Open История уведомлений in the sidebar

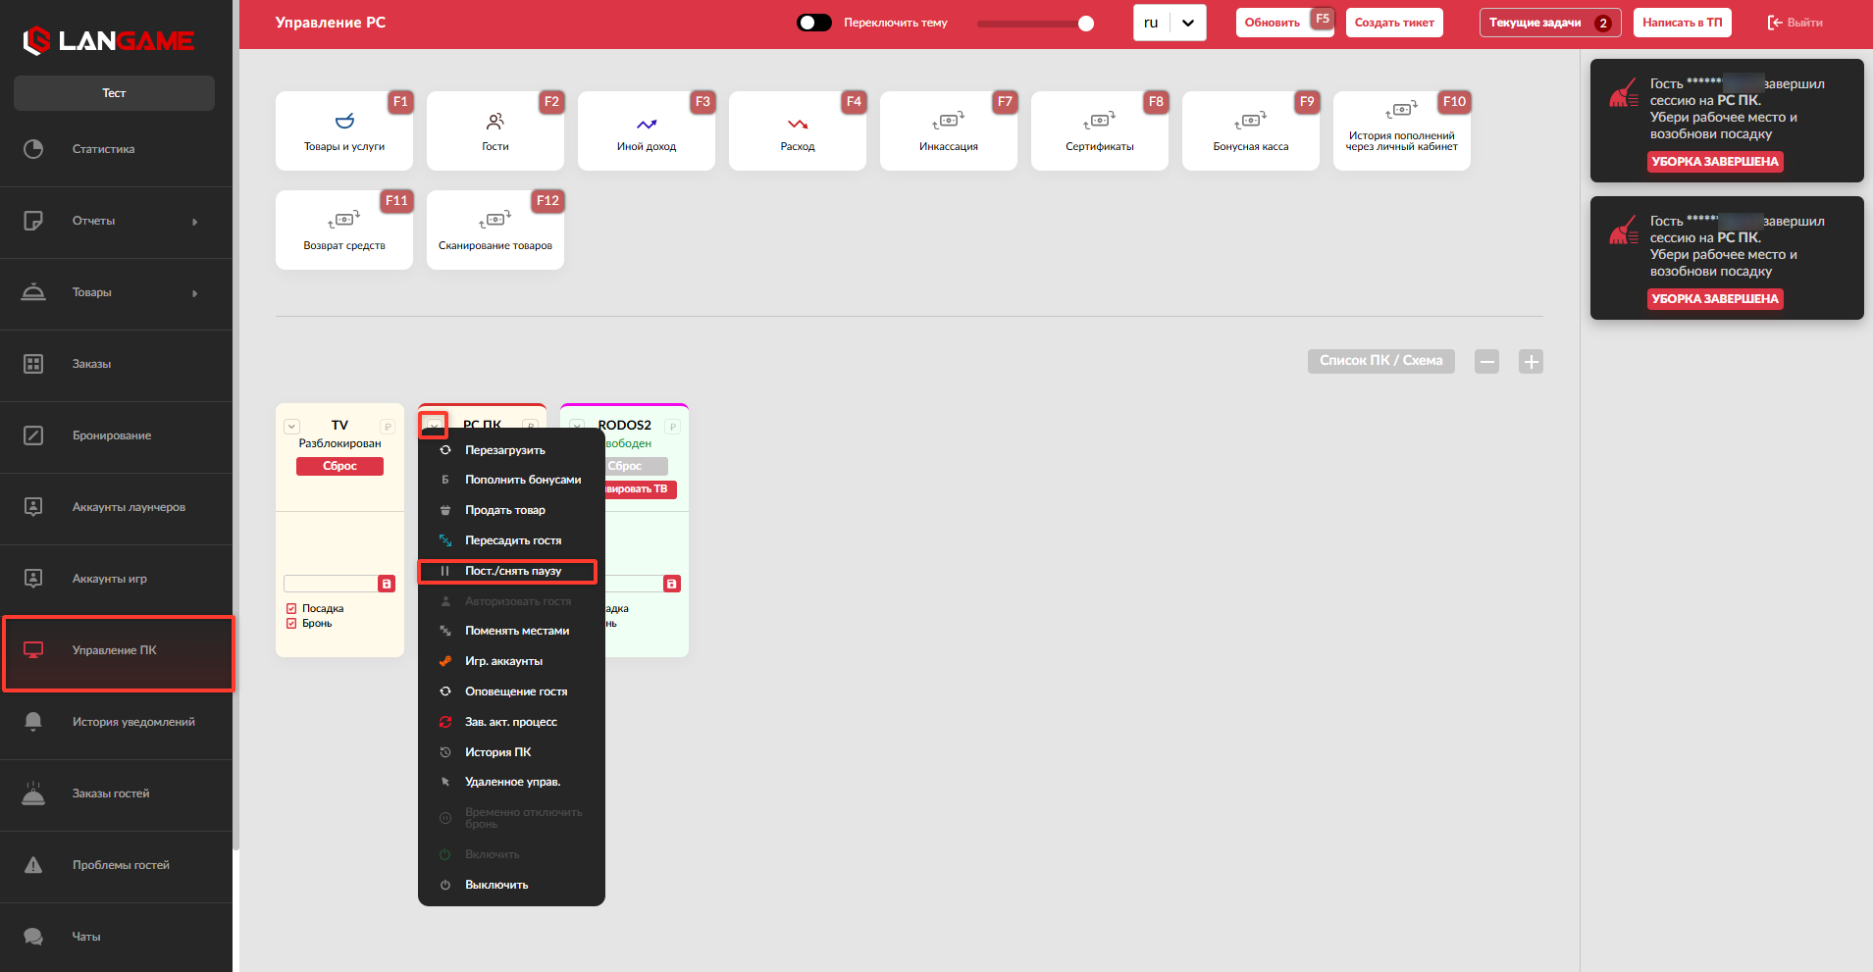(x=116, y=722)
